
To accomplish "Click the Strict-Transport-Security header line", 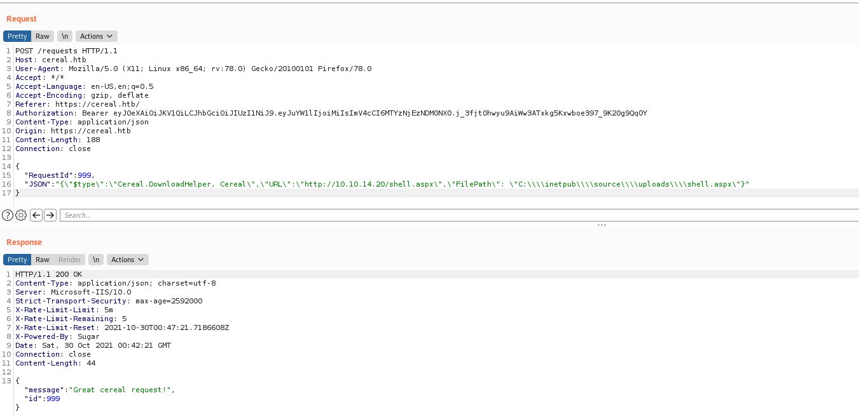I will click(109, 301).
